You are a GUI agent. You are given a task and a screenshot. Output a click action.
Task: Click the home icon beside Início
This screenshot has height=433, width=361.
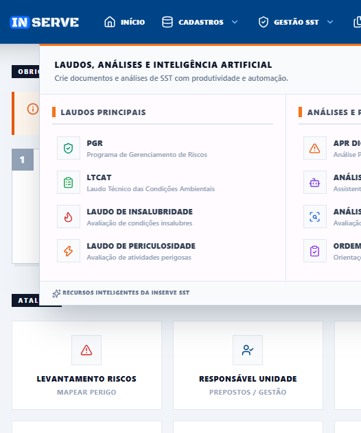[x=110, y=22]
